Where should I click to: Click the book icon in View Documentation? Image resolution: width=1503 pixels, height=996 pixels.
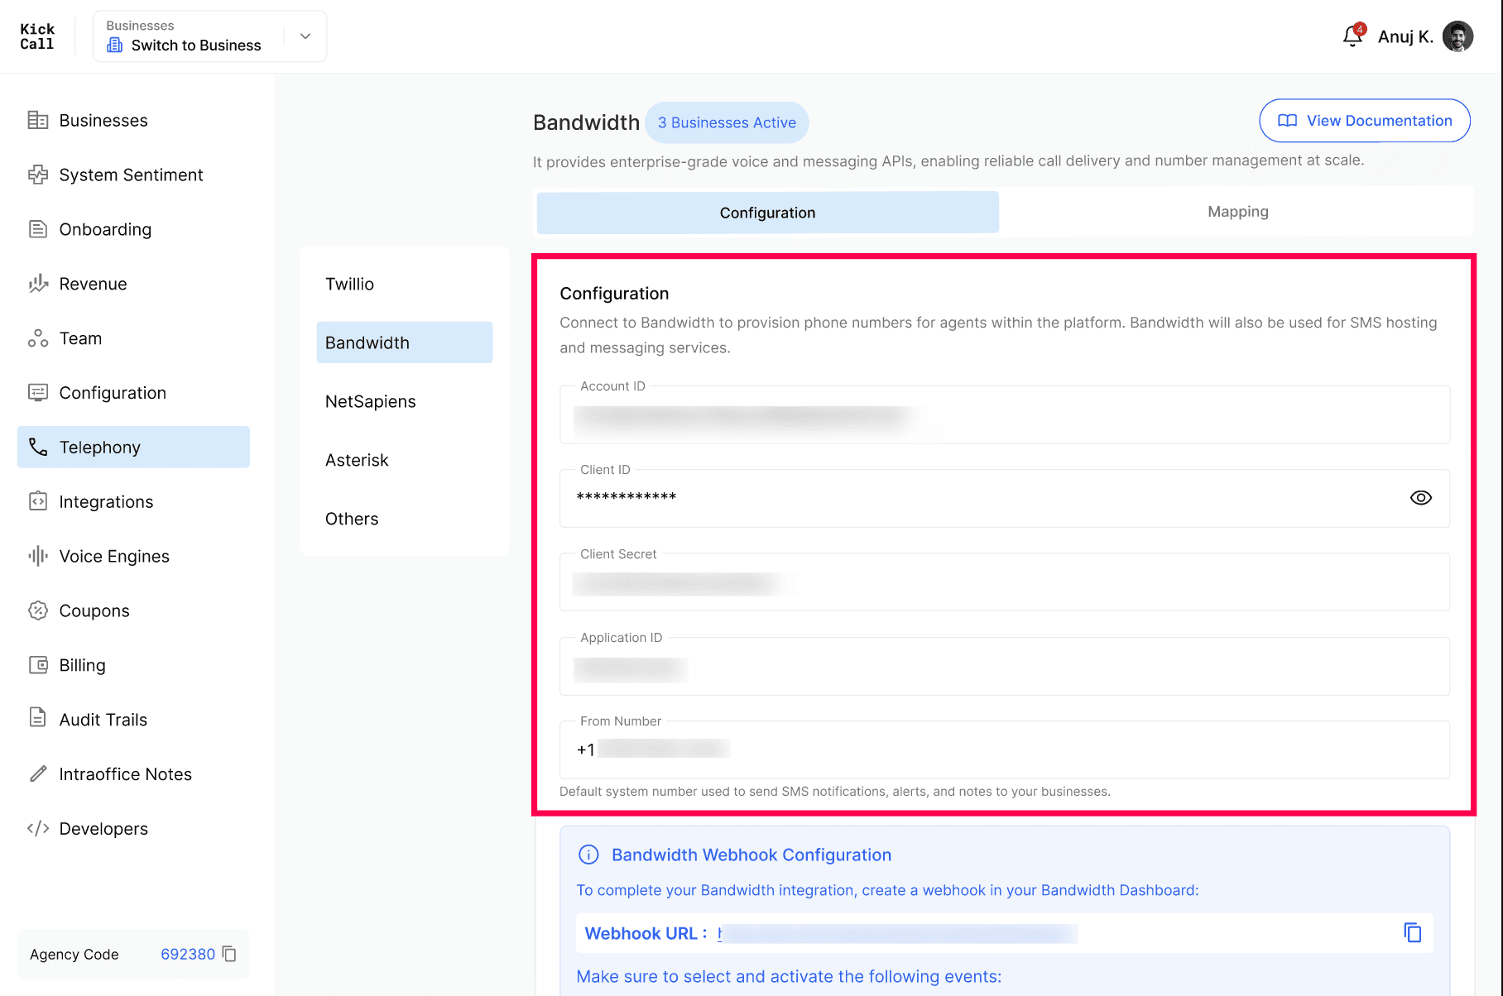[x=1287, y=121]
